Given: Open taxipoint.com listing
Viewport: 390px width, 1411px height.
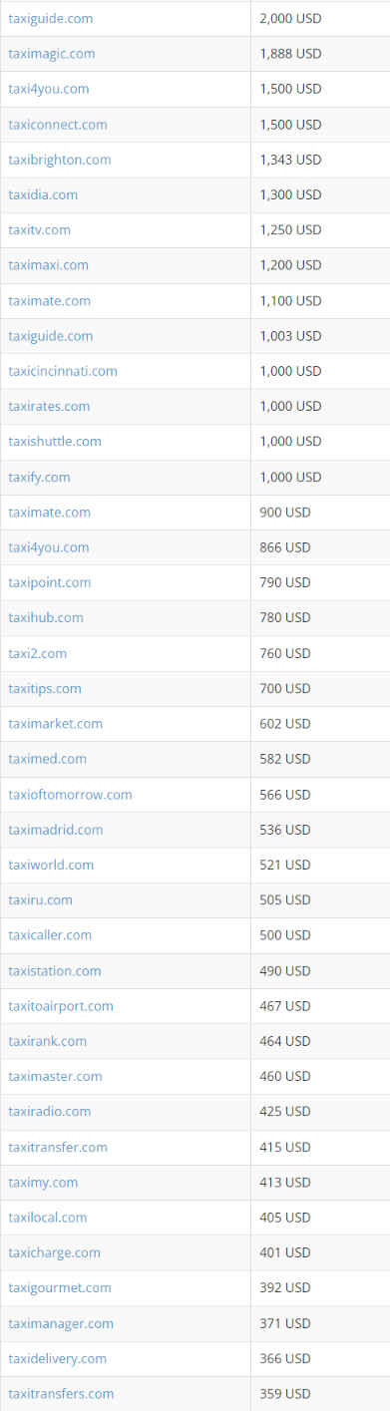Looking at the screenshot, I should pos(50,582).
